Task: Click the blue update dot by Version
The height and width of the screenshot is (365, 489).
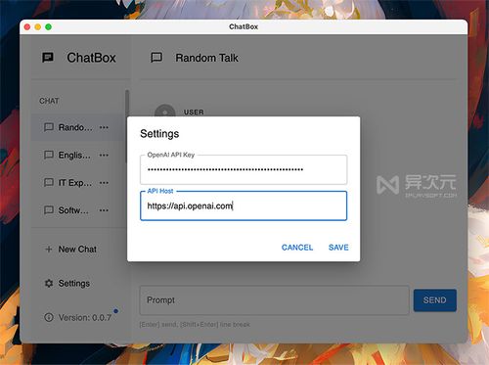Action: tap(115, 311)
